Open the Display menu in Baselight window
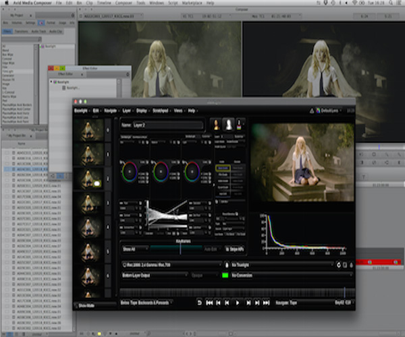The image size is (405, 337). point(142,111)
